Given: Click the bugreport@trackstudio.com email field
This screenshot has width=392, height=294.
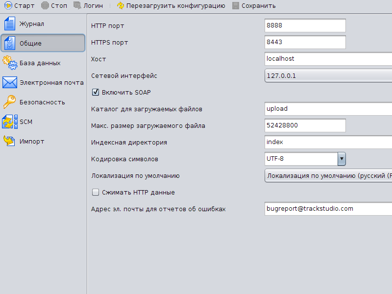Looking at the screenshot, I should point(328,209).
